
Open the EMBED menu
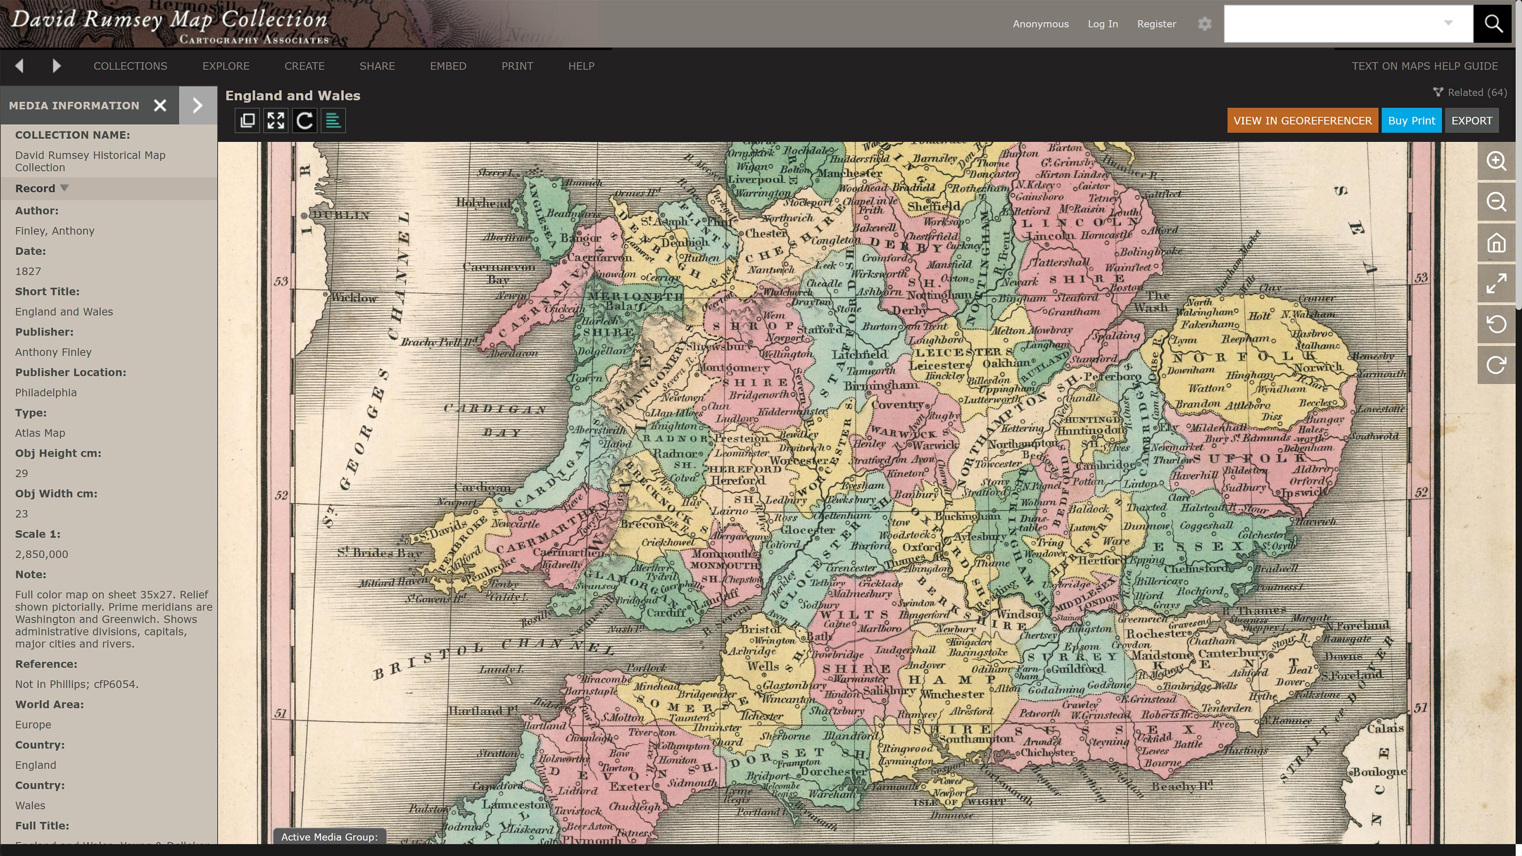pyautogui.click(x=448, y=66)
